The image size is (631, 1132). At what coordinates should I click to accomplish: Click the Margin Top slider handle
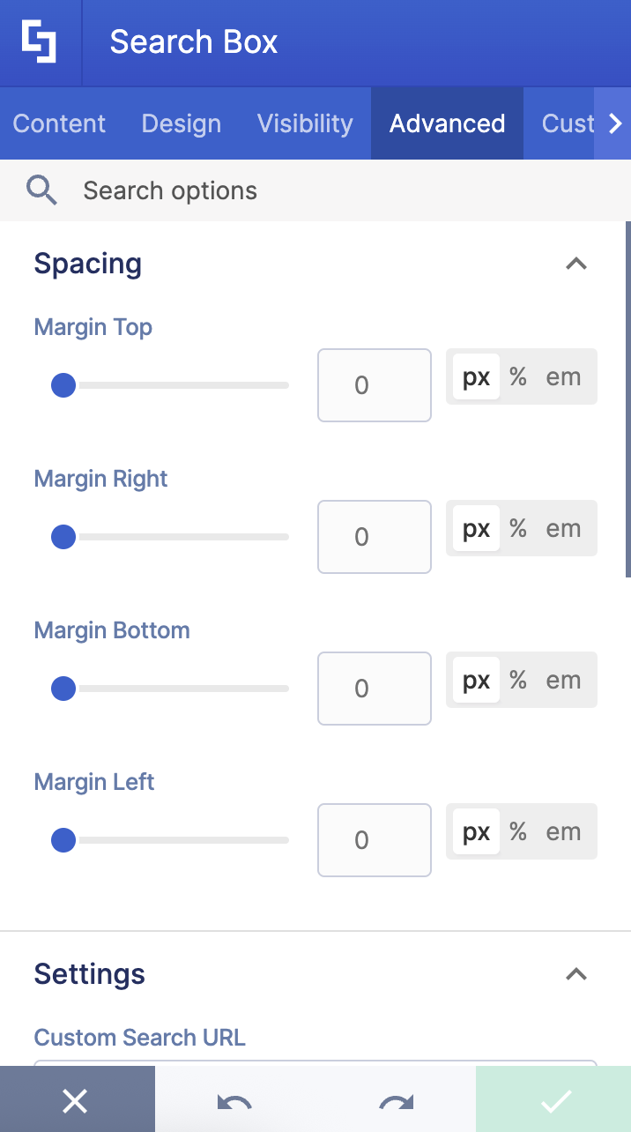(63, 385)
